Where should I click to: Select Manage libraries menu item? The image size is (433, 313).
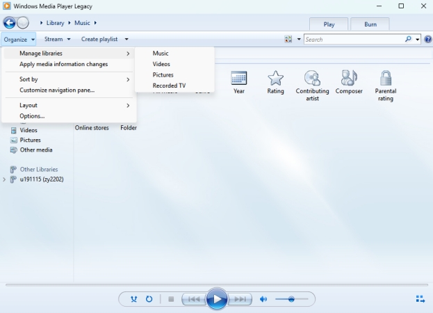tap(69, 54)
